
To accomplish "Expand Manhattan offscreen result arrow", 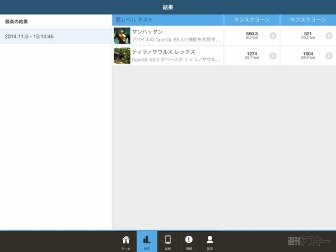I will click(329, 36).
